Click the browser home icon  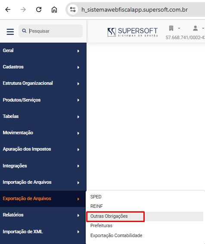54,9
